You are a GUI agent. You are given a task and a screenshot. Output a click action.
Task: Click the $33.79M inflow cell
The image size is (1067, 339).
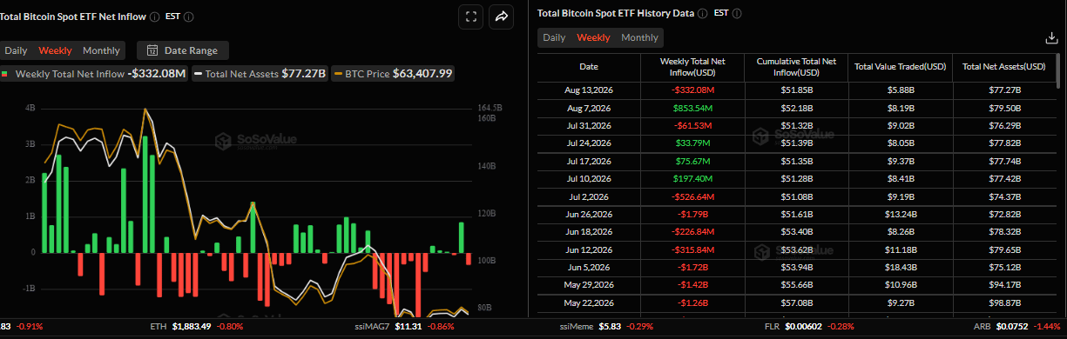coord(693,143)
